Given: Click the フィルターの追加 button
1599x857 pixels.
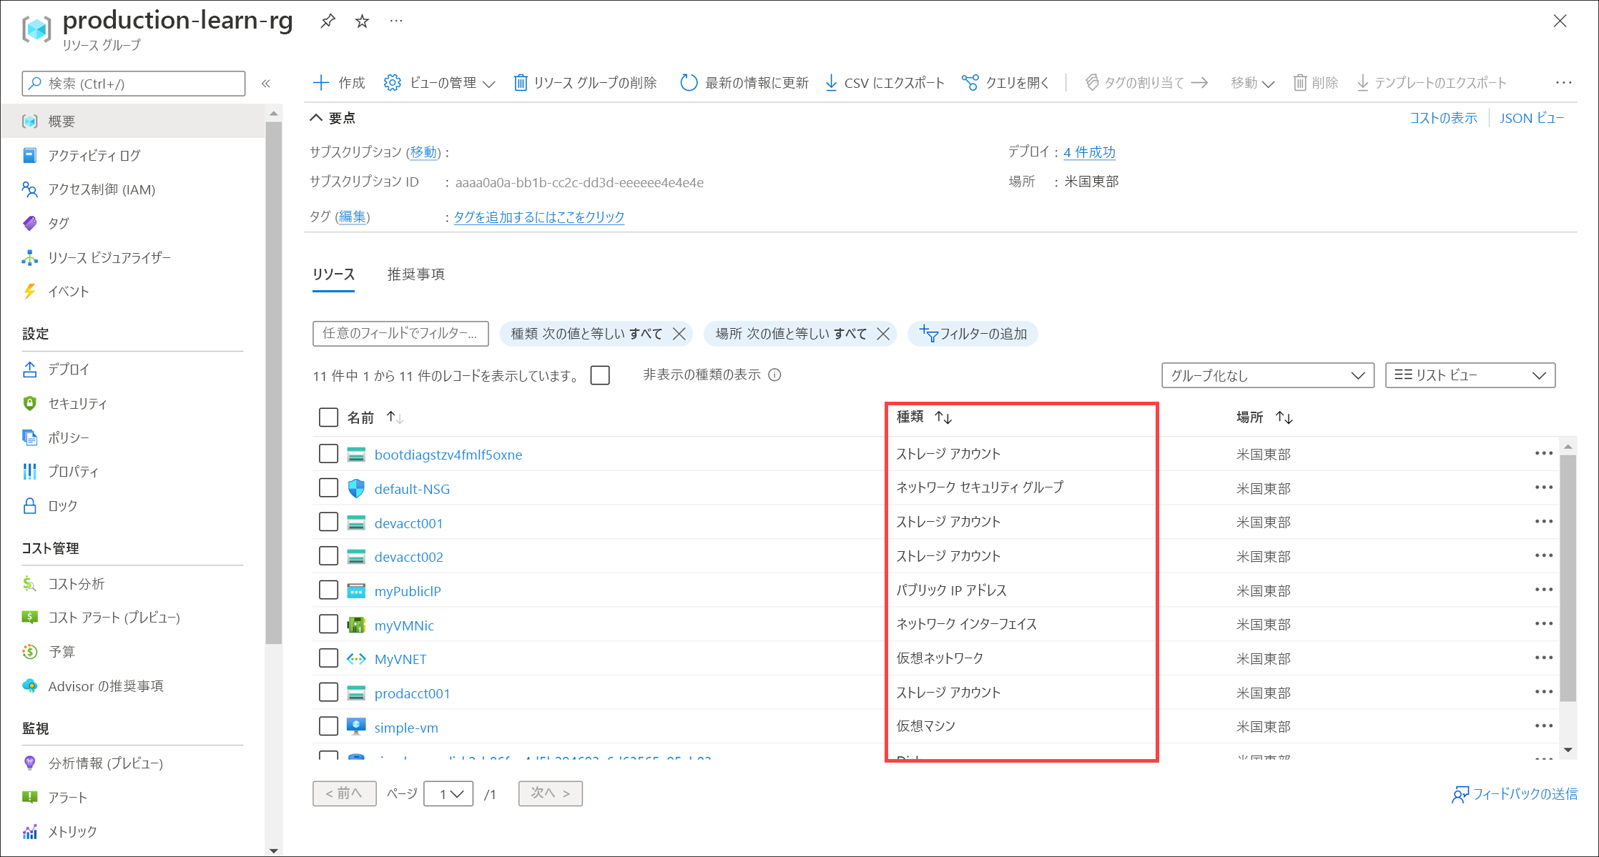Looking at the screenshot, I should point(973,334).
